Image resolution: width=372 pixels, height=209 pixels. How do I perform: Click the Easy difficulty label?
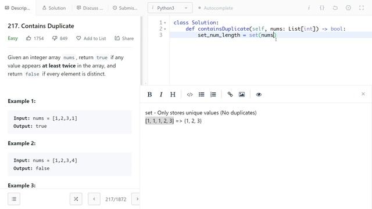click(13, 38)
